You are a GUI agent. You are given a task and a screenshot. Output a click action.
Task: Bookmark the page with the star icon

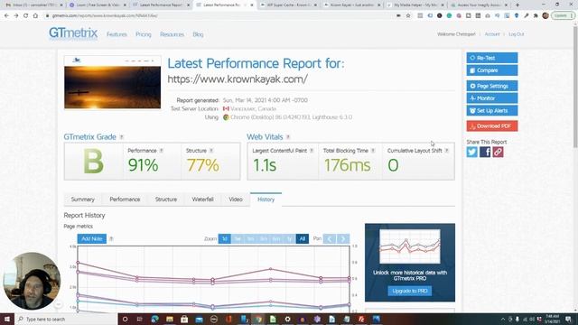[408, 16]
